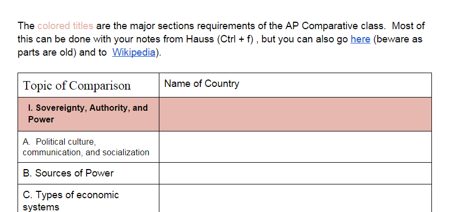Click the blank cell beside Types of economic systems
The height and width of the screenshot is (212, 450).
(295, 198)
